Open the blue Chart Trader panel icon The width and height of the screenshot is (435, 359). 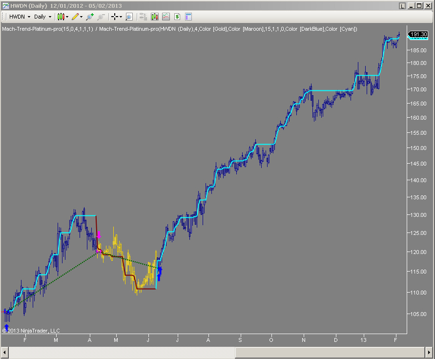[x=188, y=16]
